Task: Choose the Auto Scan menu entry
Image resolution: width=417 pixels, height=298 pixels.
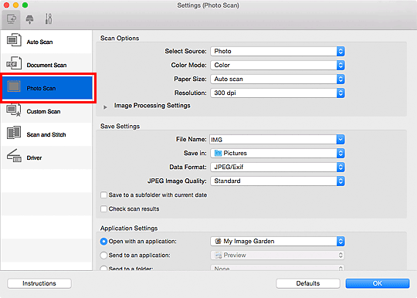Action: click(x=46, y=42)
